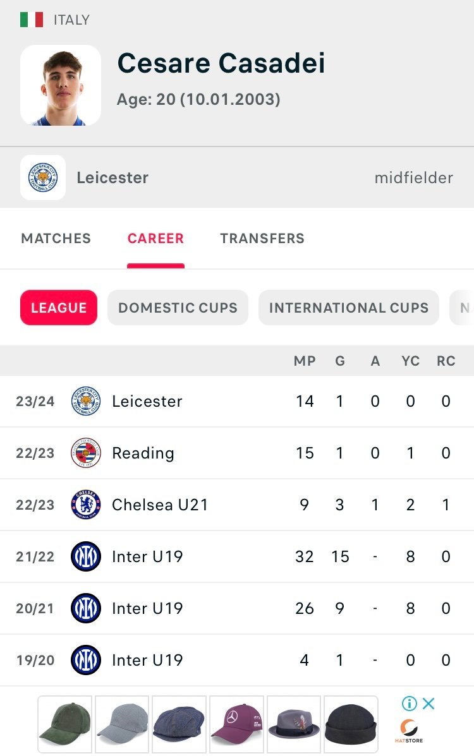Switch to the Matches tab
The height and width of the screenshot is (756, 474).
(56, 238)
